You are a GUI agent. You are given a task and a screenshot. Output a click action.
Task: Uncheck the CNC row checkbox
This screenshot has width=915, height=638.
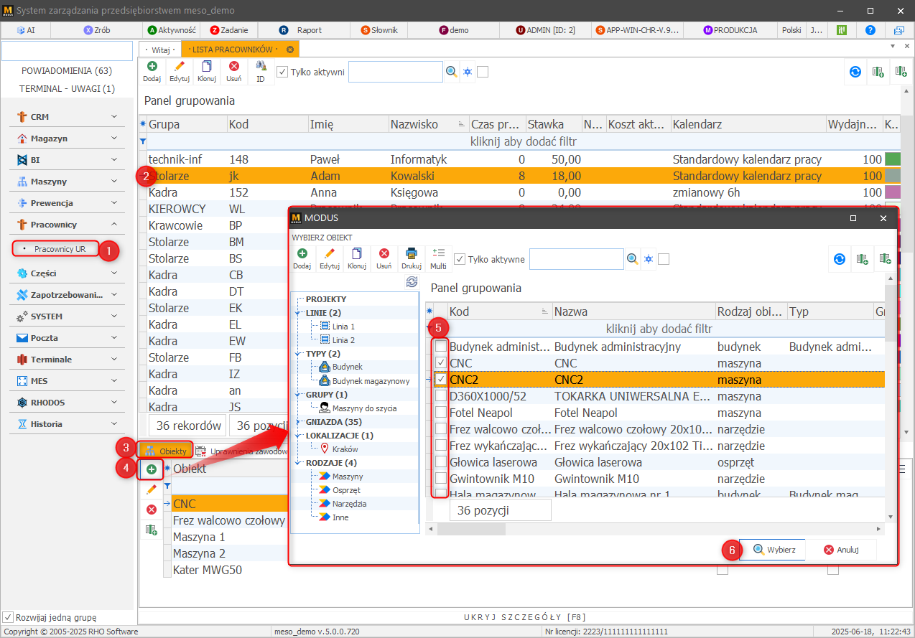(441, 363)
